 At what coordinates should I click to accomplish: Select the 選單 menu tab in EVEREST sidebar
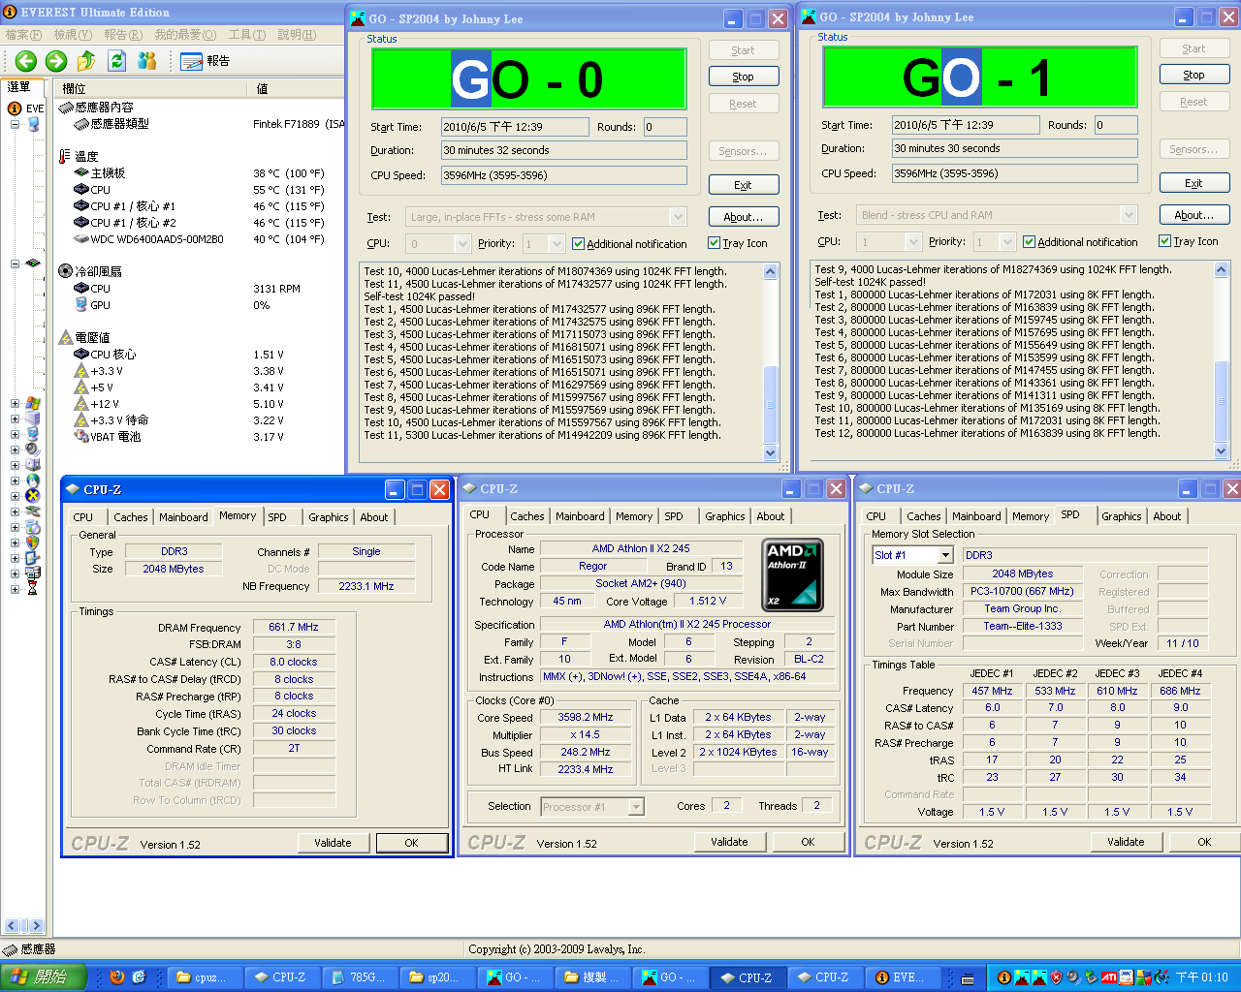18,87
